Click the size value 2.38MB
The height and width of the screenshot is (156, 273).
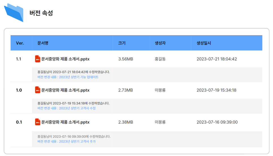(126, 122)
